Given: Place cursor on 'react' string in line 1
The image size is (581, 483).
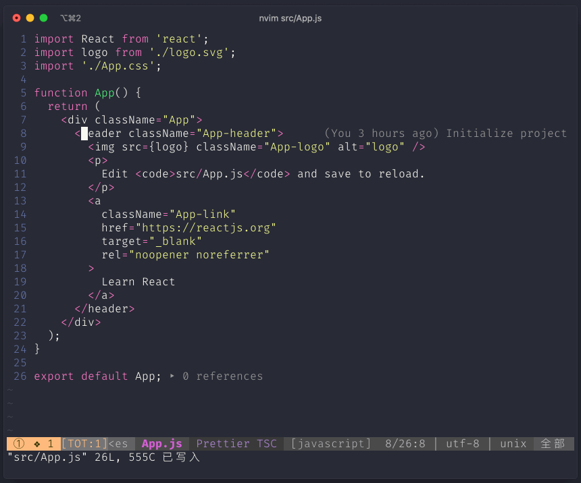Looking at the screenshot, I should tap(179, 39).
